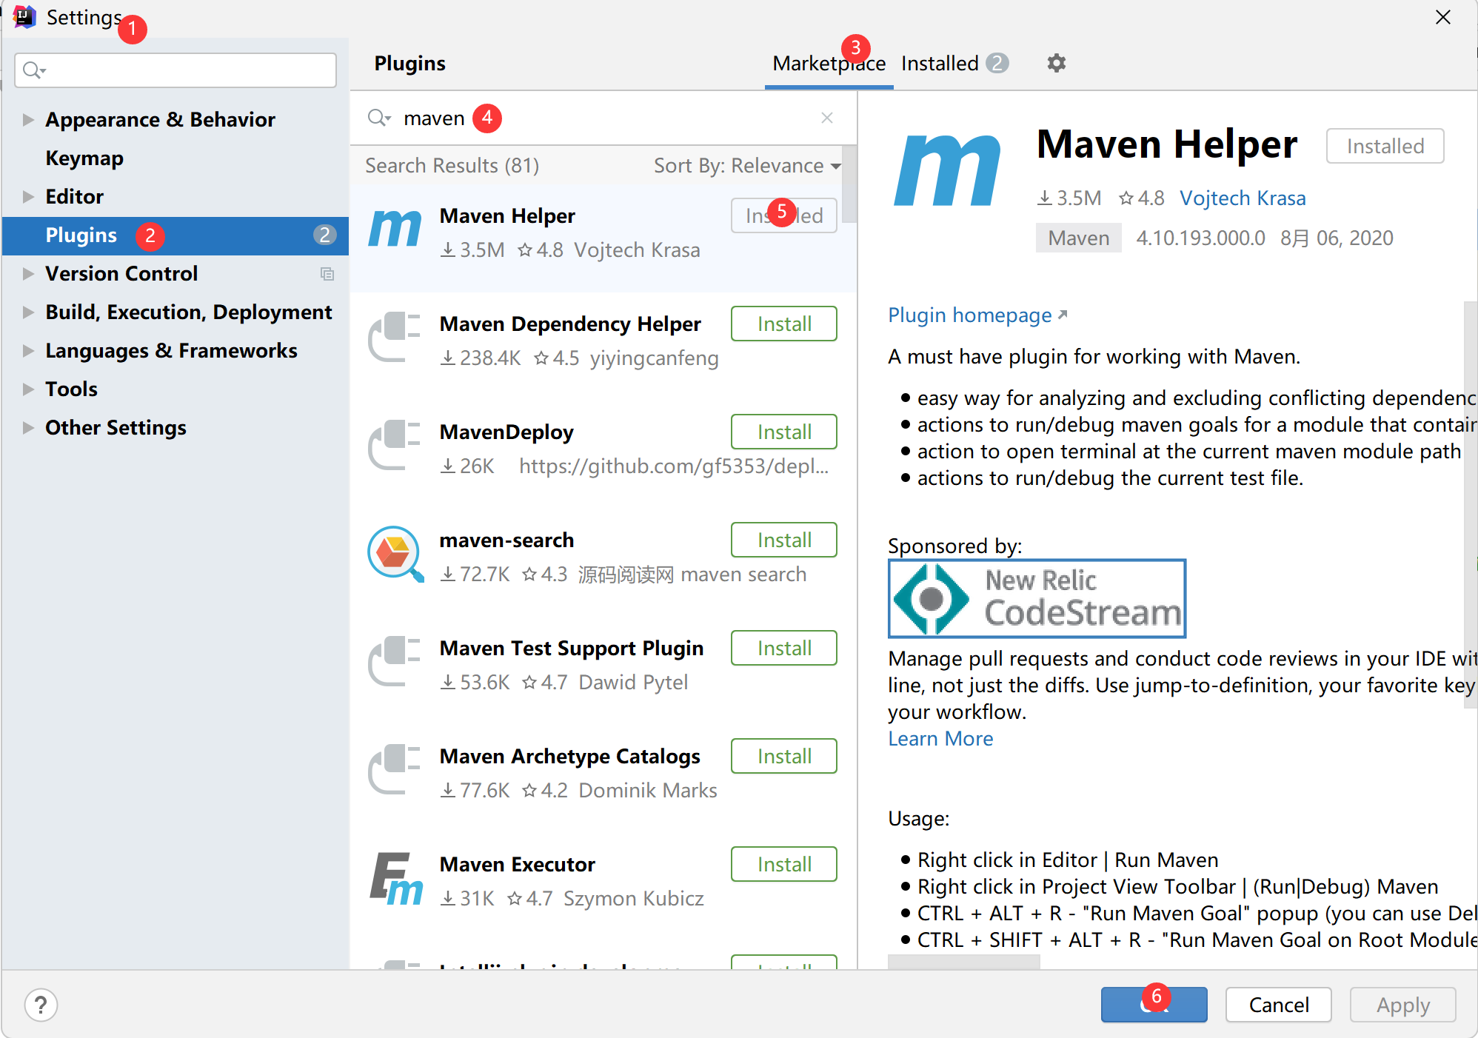
Task: Confirm the dialog with the OK button
Action: point(1154,1005)
